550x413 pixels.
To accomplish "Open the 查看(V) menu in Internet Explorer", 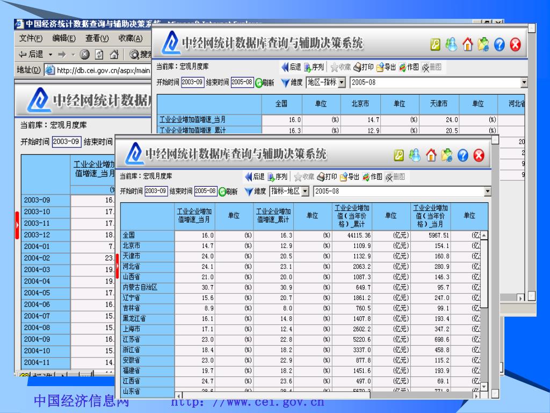I will coord(97,38).
